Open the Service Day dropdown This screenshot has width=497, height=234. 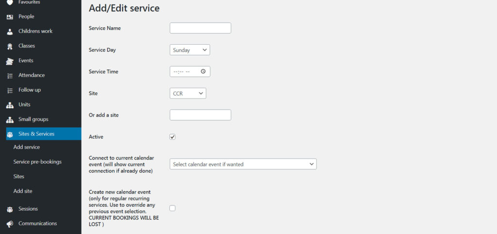190,50
